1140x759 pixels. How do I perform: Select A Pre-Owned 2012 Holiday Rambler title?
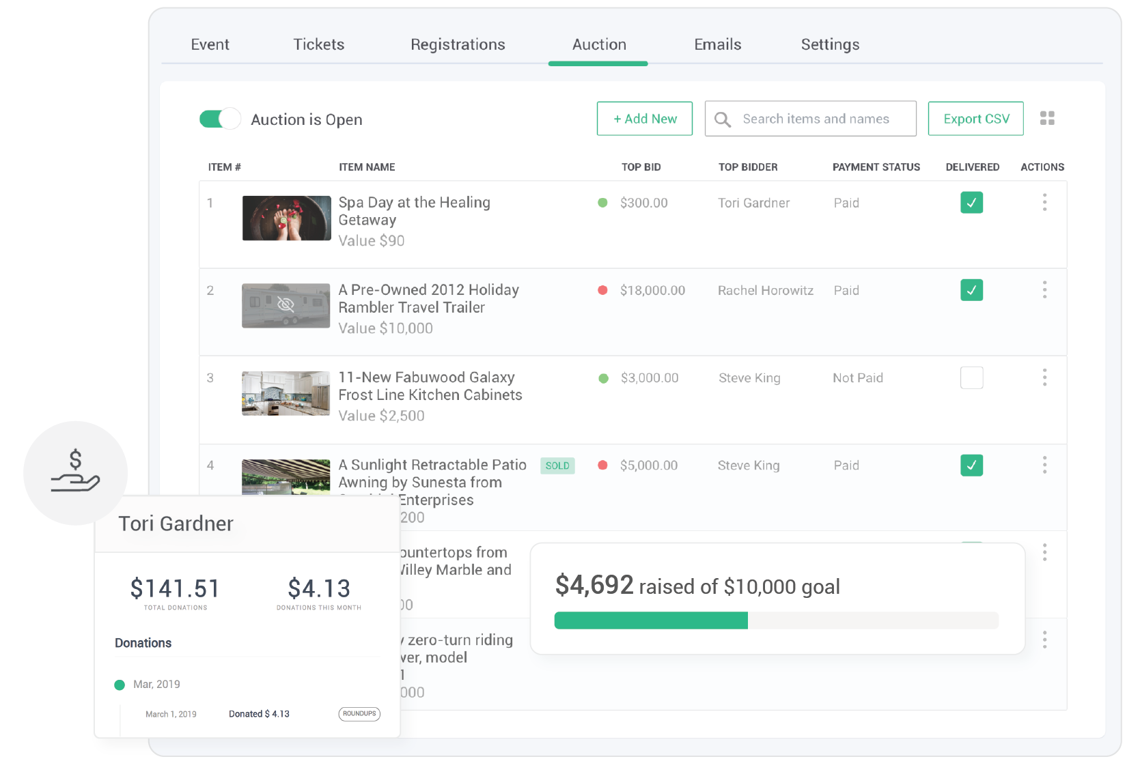(428, 298)
